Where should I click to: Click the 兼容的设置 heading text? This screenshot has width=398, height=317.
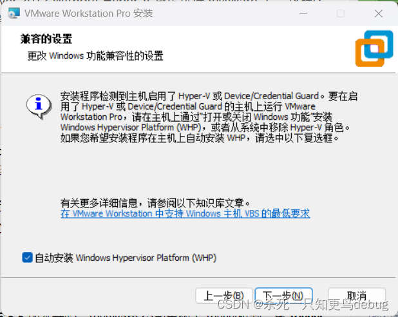46,39
